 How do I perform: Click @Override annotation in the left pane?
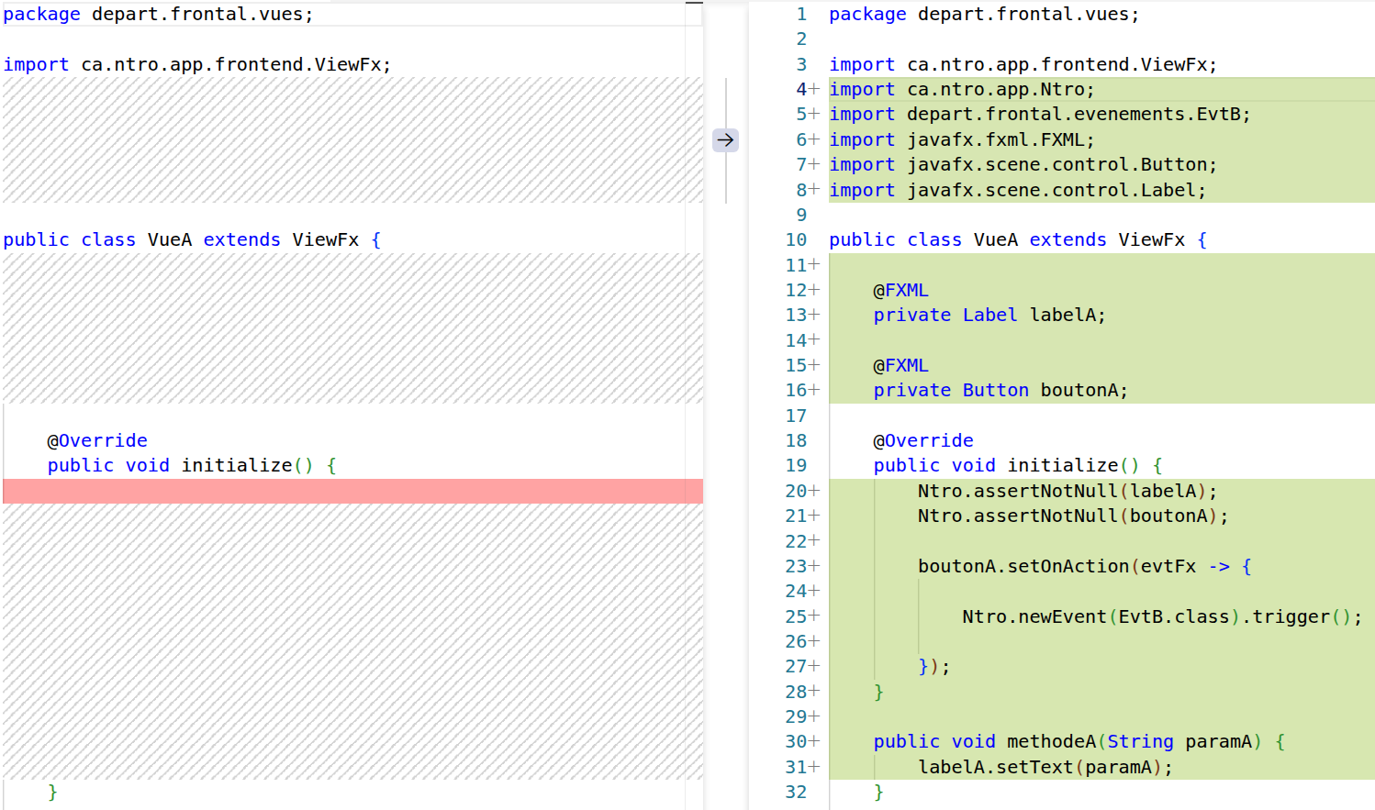[97, 440]
